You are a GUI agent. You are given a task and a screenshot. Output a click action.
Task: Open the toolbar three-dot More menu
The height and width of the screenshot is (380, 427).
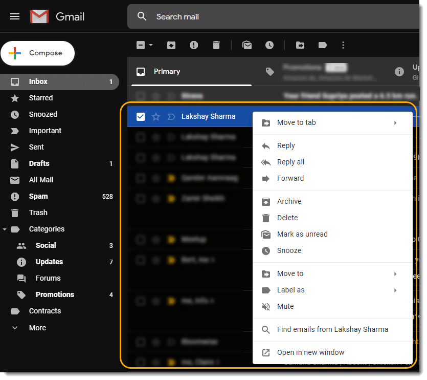(343, 45)
